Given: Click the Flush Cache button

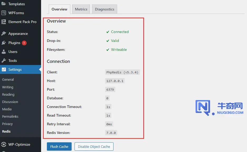Looking at the screenshot, I should tap(59, 146).
